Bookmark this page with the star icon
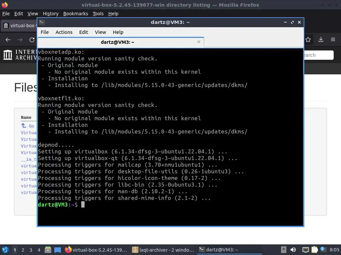This screenshot has width=341, height=255. click(x=308, y=40)
